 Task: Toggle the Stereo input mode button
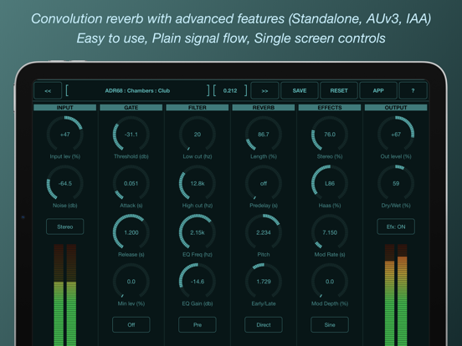coord(64,226)
